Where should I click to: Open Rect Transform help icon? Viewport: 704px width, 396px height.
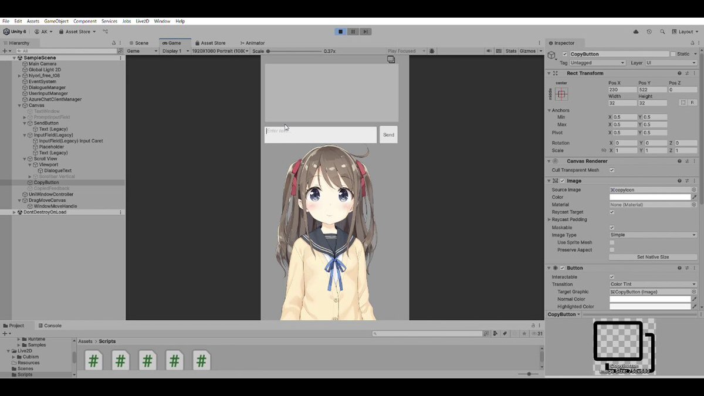click(679, 73)
